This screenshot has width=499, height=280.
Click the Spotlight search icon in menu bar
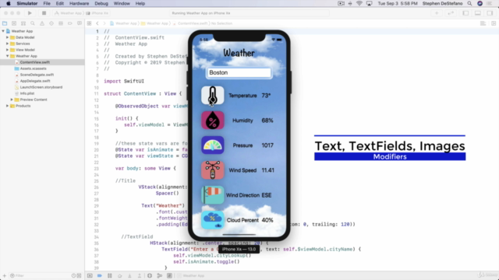point(469,3)
